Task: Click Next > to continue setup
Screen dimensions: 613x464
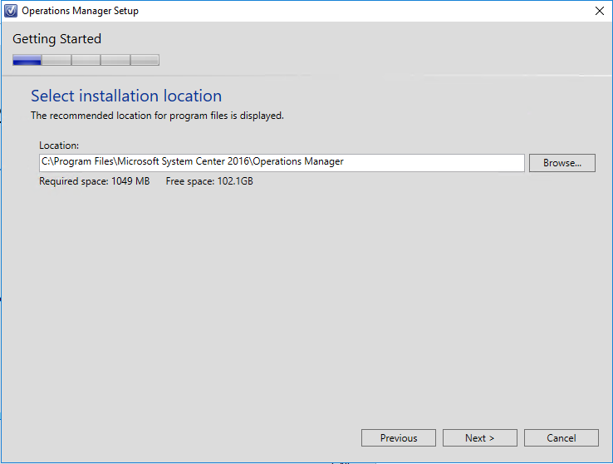Action: (480, 437)
